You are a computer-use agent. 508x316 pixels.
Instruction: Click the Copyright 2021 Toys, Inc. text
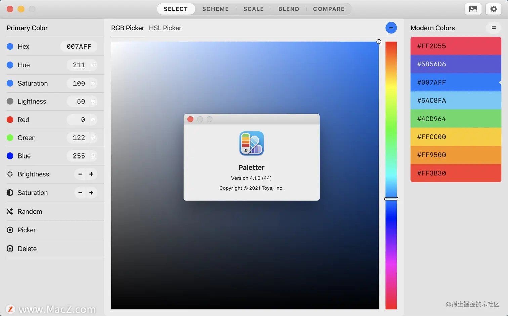point(251,188)
